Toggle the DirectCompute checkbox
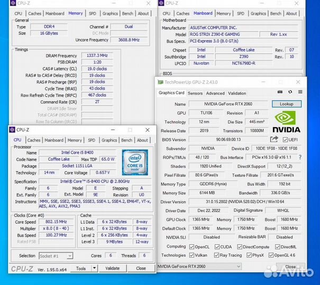The height and width of the screenshot is (285, 320). (x=240, y=247)
